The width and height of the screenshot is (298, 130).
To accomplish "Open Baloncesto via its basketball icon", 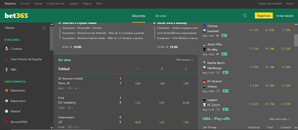I will pyautogui.click(x=7, y=91).
